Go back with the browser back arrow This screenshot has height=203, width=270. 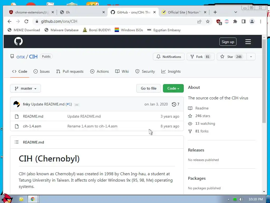tap(9, 21)
